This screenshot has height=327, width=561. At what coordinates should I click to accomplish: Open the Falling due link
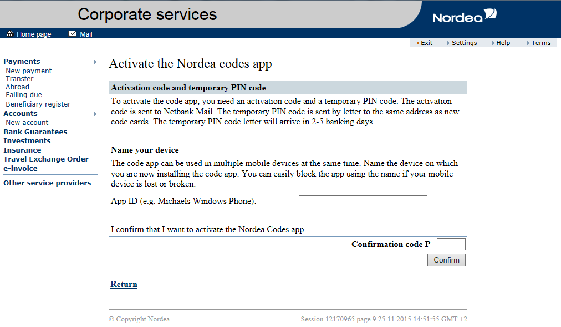pyautogui.click(x=24, y=95)
